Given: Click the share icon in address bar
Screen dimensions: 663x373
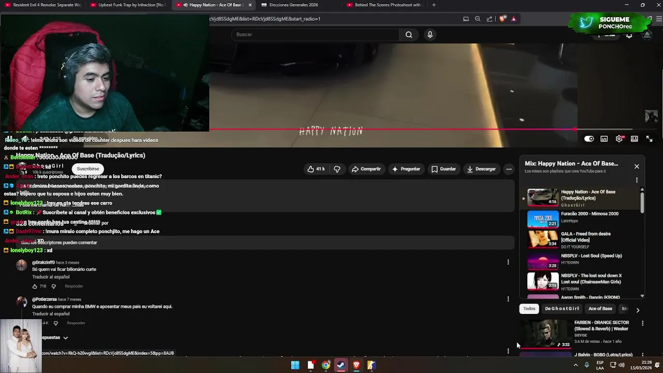Looking at the screenshot, I should pos(489,19).
